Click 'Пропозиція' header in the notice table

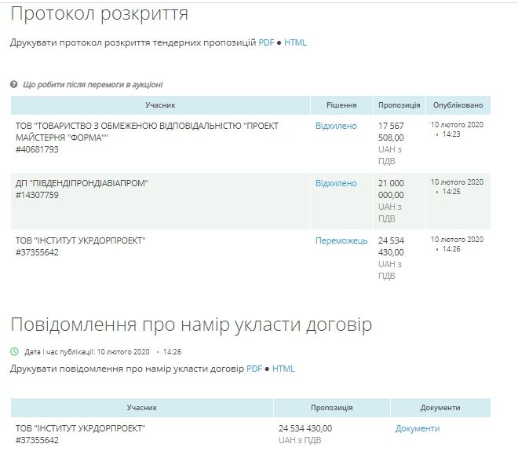[x=332, y=408]
